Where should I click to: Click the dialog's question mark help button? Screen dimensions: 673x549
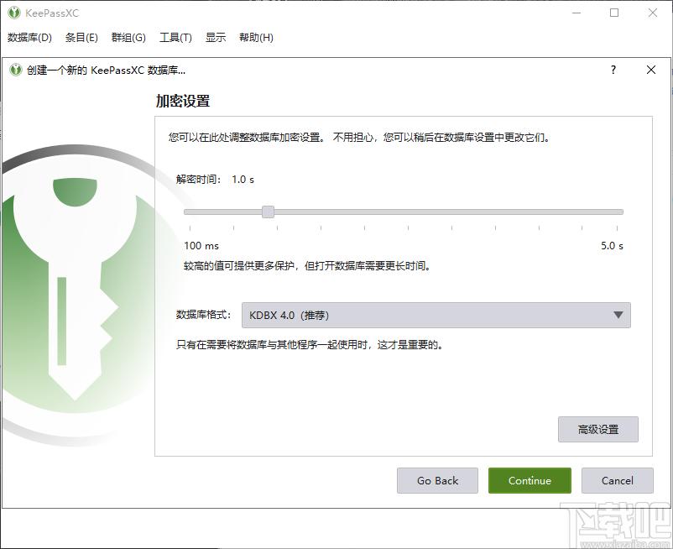pyautogui.click(x=613, y=70)
